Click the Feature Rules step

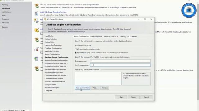[49, 42]
